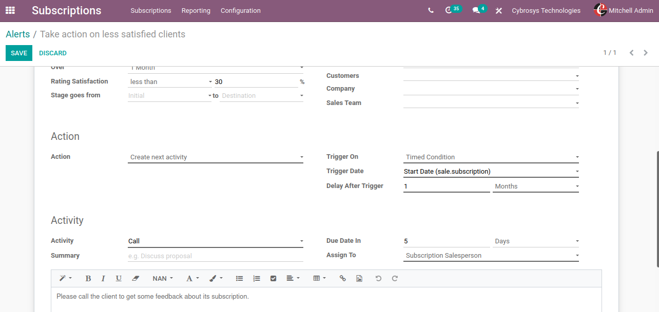Insert an ordered numbered list
Screen dimensions: 659x312
[257, 278]
